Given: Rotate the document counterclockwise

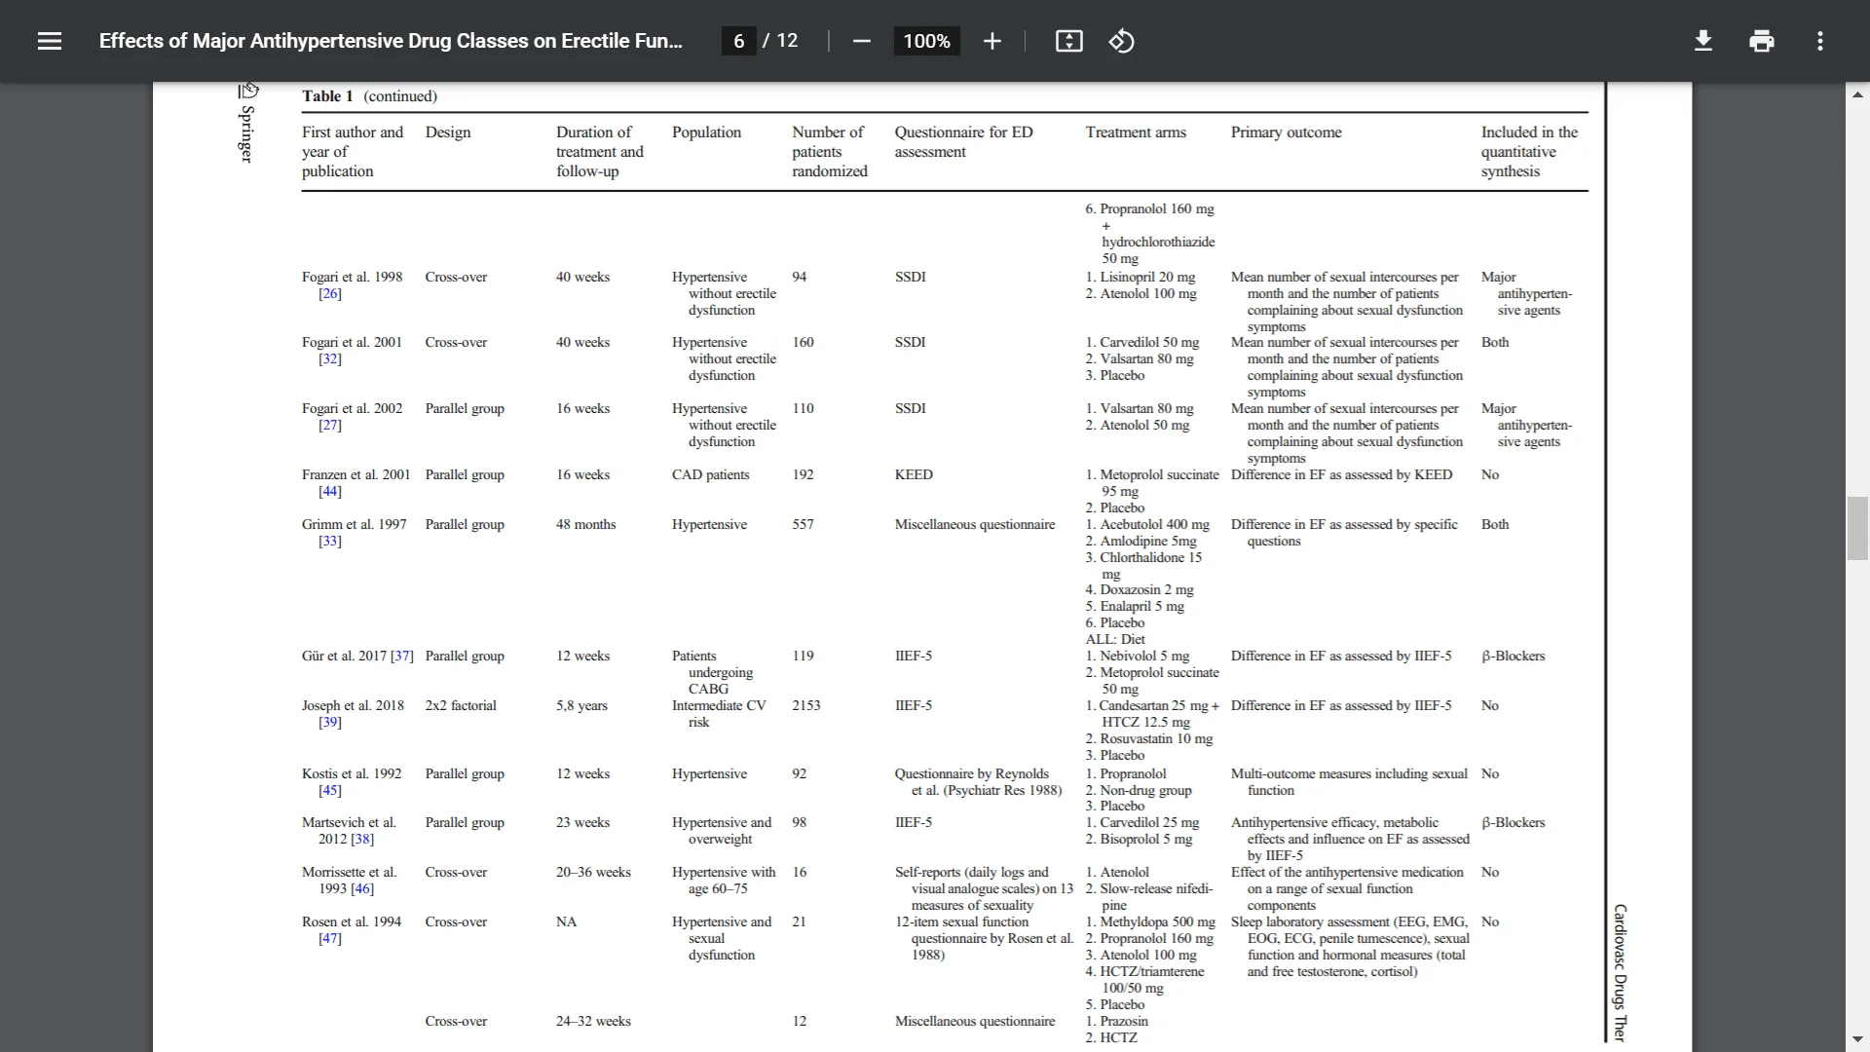Looking at the screenshot, I should point(1121,41).
